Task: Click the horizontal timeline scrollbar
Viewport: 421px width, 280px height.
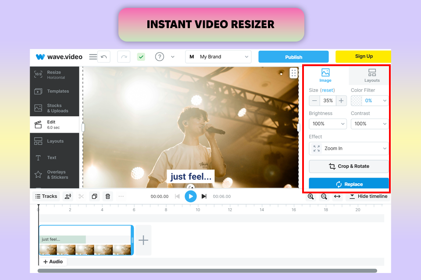Action: coord(207,271)
